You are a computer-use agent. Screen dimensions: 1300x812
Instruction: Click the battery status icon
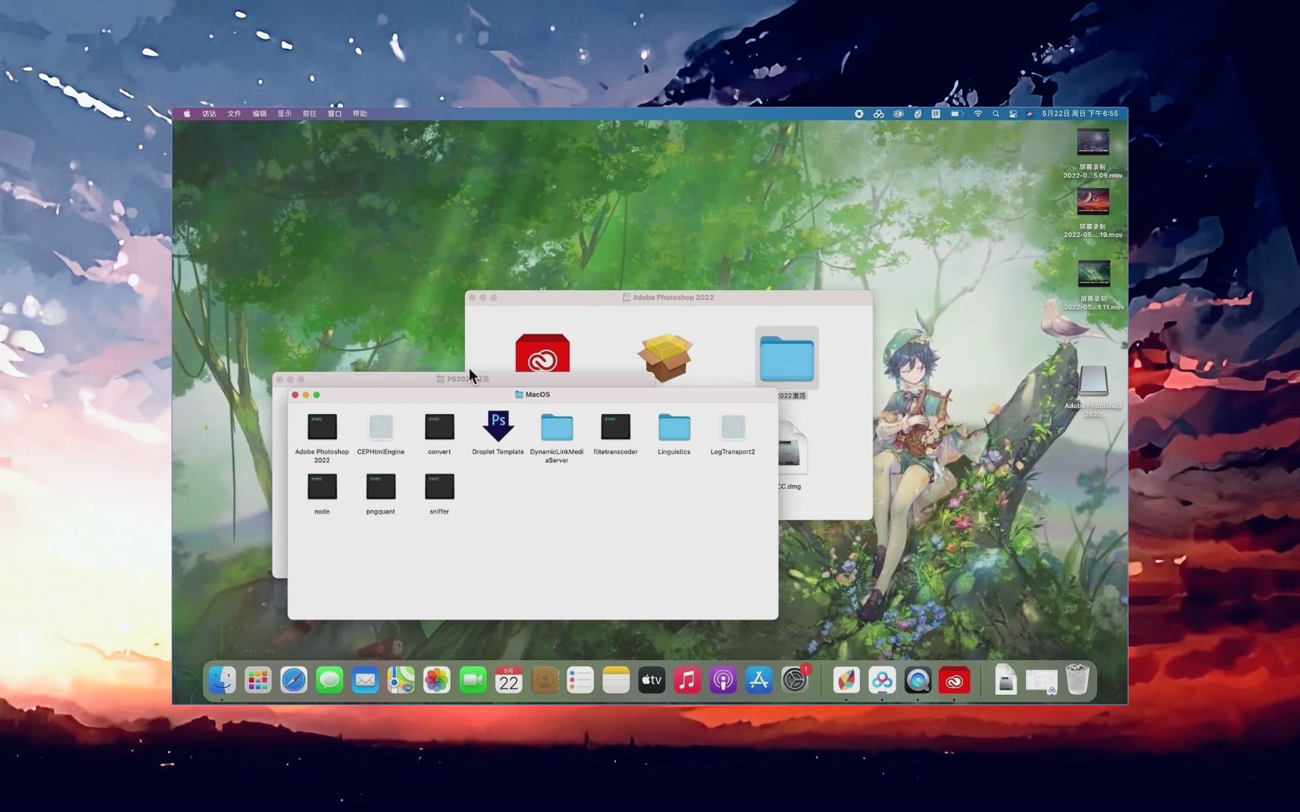(x=956, y=114)
